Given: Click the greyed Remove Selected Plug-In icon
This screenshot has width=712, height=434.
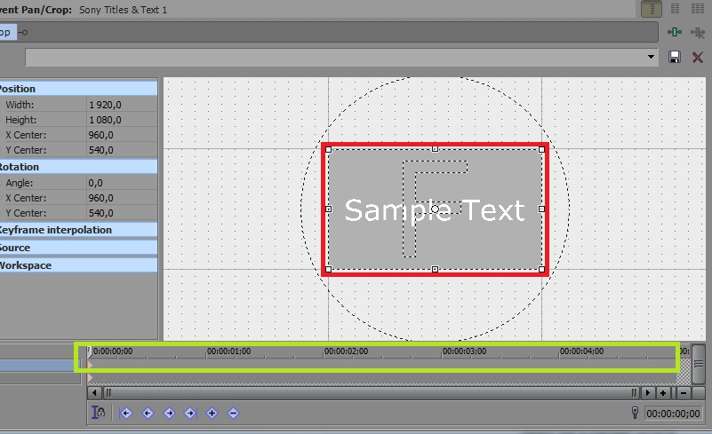Looking at the screenshot, I should pyautogui.click(x=697, y=32).
